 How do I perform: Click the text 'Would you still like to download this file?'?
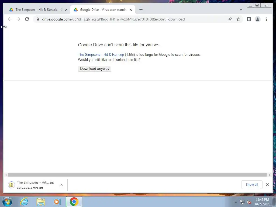[109, 60]
